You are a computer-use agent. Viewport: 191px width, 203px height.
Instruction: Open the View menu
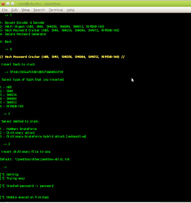click(x=25, y=10)
